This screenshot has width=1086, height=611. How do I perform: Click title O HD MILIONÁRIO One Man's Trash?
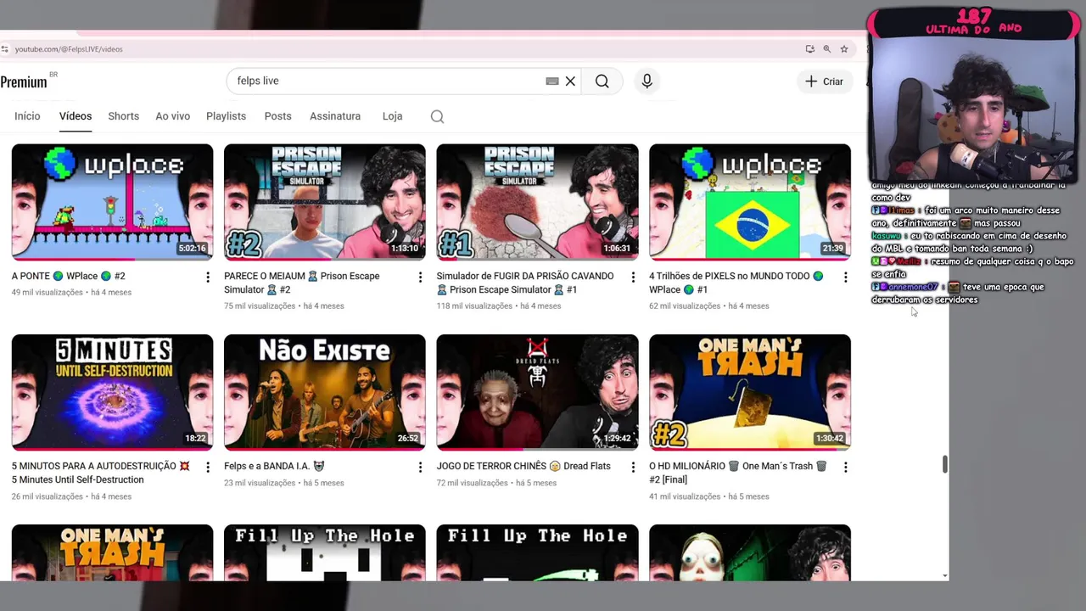(x=738, y=473)
